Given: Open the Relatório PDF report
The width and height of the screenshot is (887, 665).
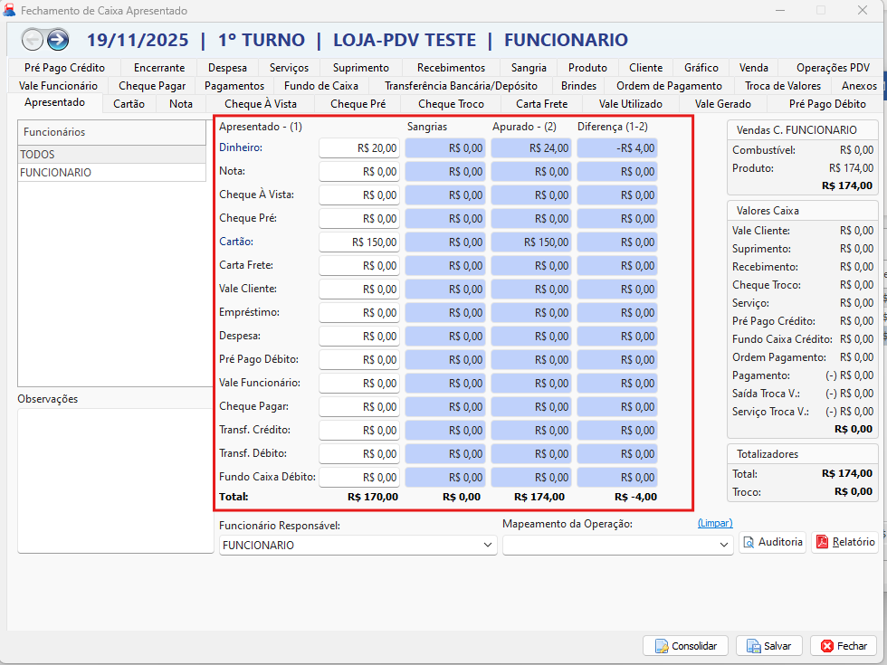Looking at the screenshot, I should tap(844, 542).
